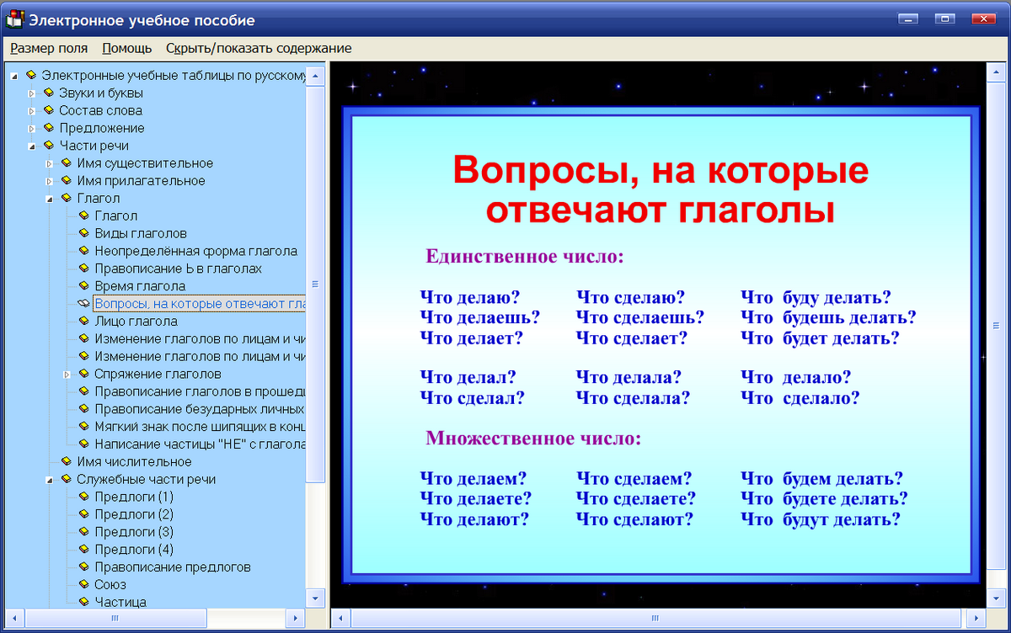Open the «Помощь» menu

(x=126, y=48)
